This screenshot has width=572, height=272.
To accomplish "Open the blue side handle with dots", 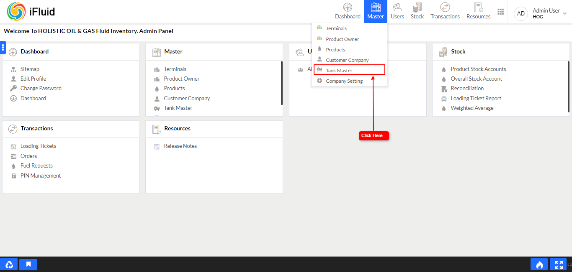I will coord(3,48).
